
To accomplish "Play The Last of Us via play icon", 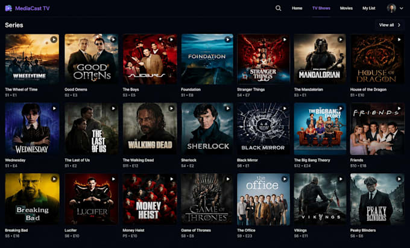I will [x=113, y=108].
